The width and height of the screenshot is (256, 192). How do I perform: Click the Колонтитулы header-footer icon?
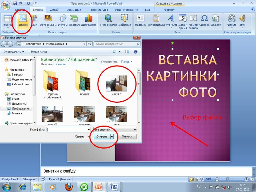(x=156, y=19)
